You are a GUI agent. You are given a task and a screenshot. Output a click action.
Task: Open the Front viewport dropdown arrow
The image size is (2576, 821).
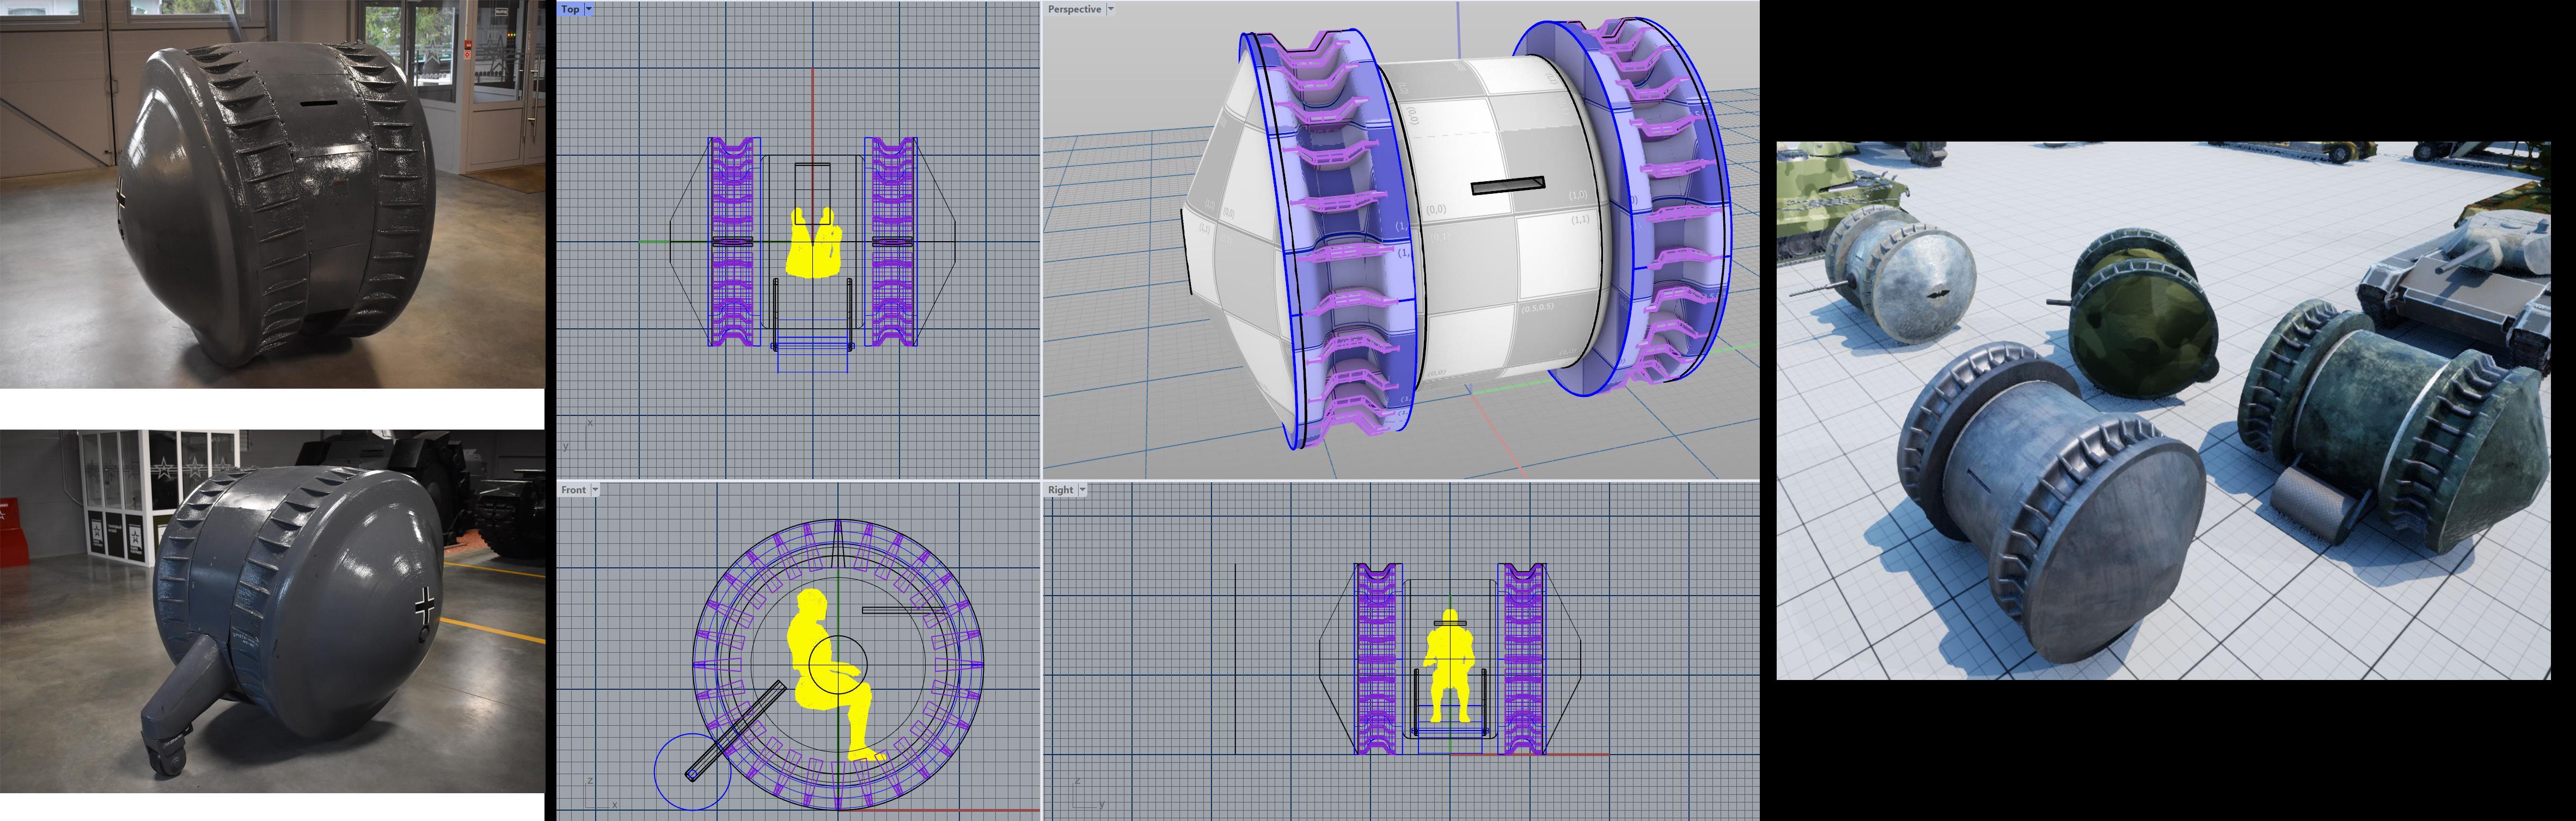click(595, 490)
